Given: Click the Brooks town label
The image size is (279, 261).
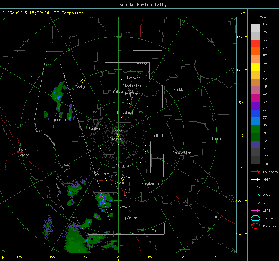Looking at the screenshot, I should click(220, 217).
